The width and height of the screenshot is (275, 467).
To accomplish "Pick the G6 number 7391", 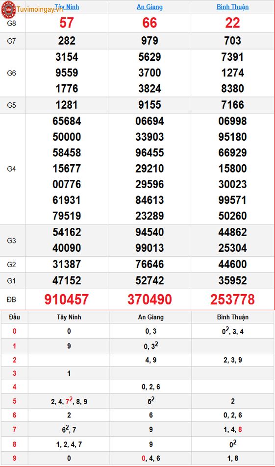I will 233,57.
